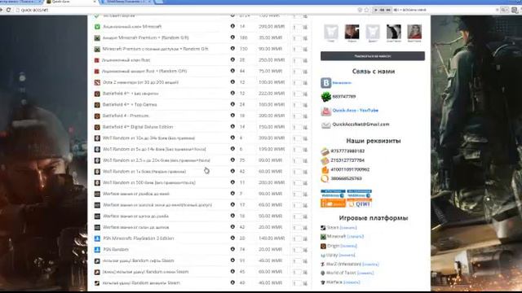
Task: Switch to the Quick-Accs browser tab
Action: click(x=70, y=2)
